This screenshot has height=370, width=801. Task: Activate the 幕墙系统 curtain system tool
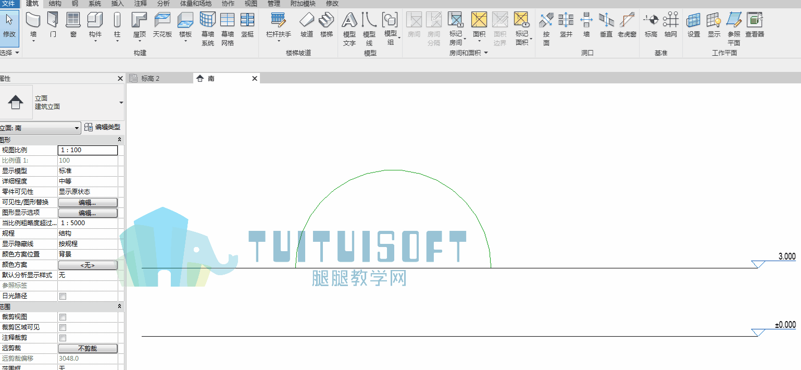point(208,29)
